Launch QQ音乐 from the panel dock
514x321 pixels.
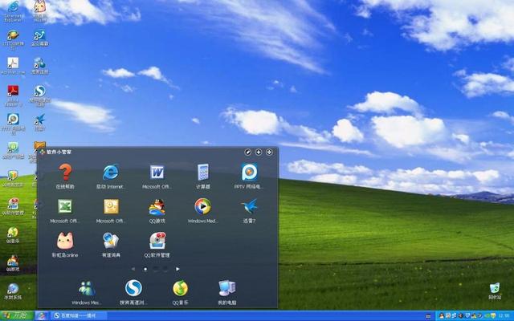[180, 289]
